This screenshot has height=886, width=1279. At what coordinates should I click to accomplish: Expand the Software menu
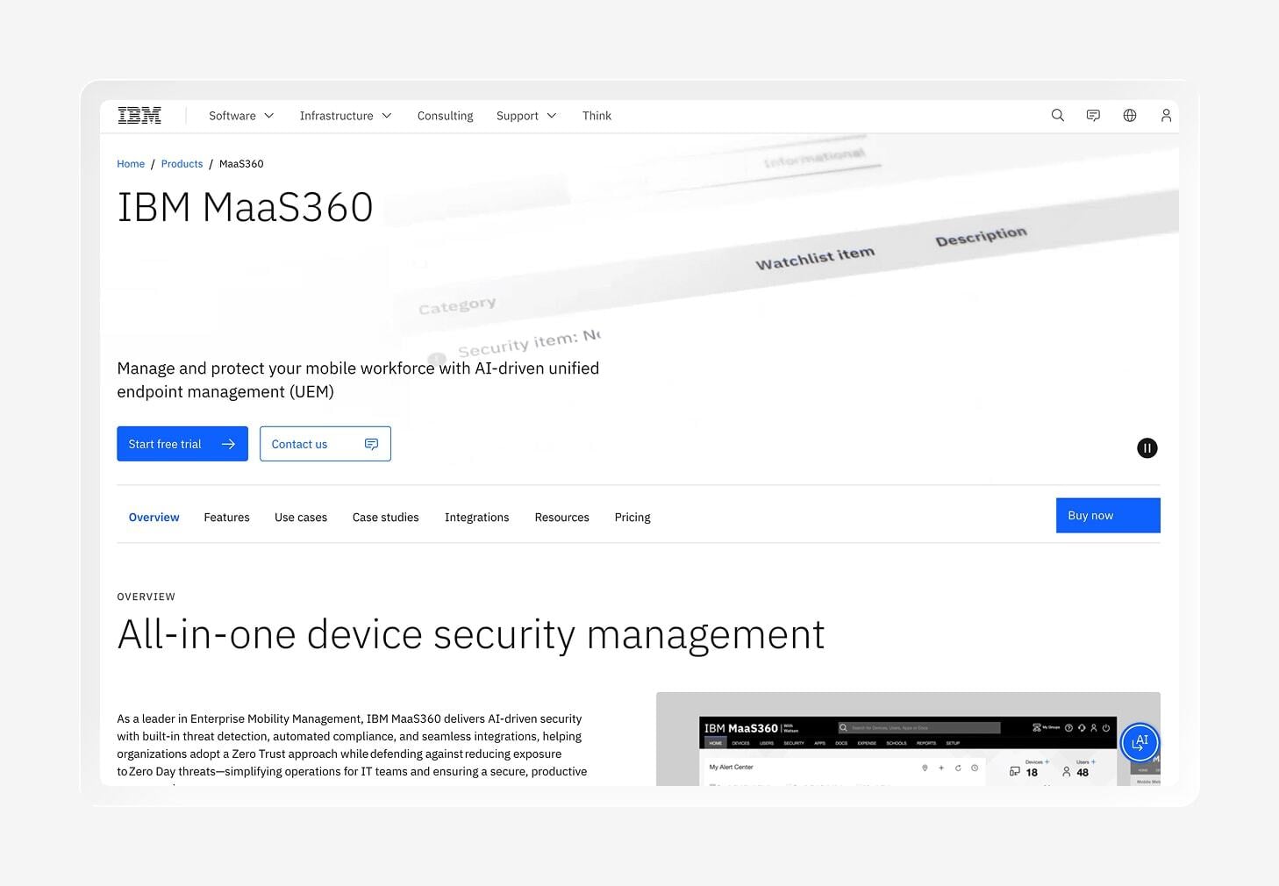tap(241, 116)
